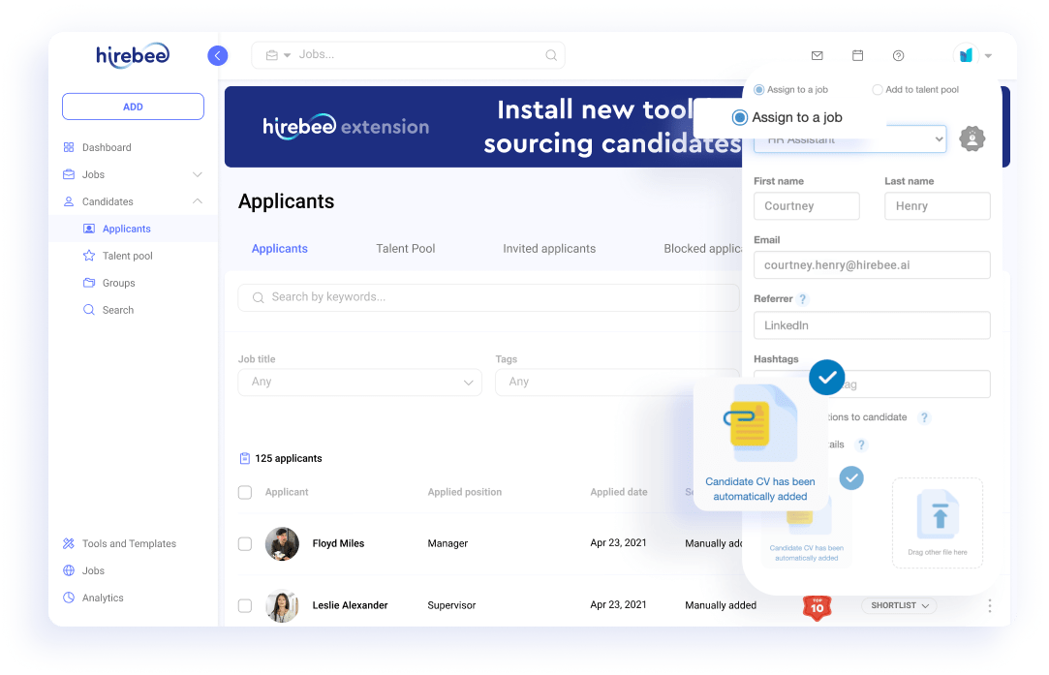Image resolution: width=1049 pixels, height=675 pixels.
Task: Click the Drag other file here box
Action: pyautogui.click(x=938, y=523)
